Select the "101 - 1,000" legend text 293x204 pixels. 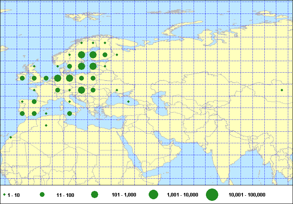[x=124, y=195]
